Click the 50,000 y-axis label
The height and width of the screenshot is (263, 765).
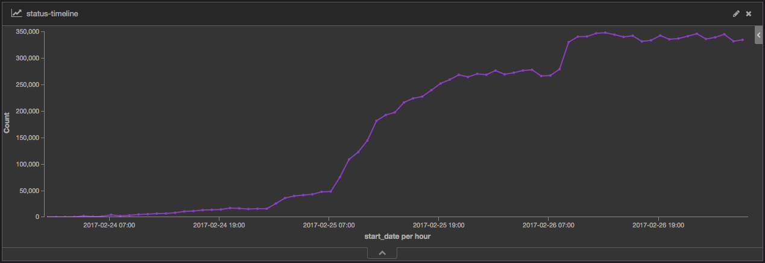click(x=29, y=191)
